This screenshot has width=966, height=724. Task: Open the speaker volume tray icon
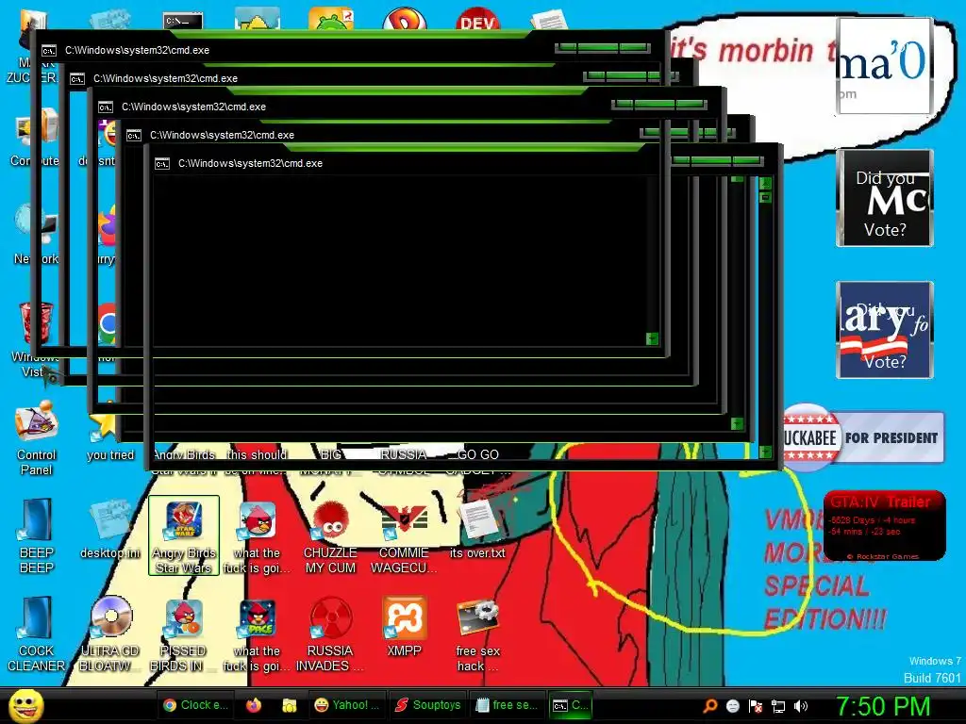coord(801,705)
